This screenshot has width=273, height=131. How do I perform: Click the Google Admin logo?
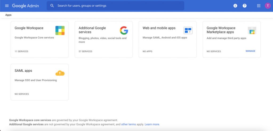(25, 6)
